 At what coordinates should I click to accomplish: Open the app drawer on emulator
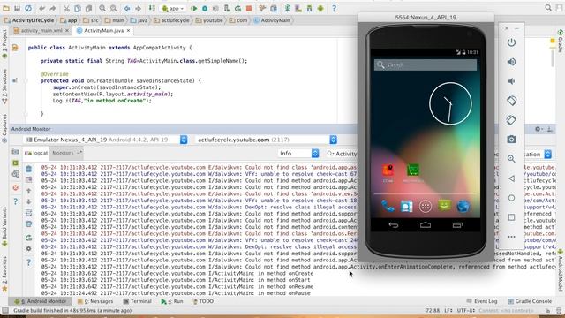coord(426,206)
